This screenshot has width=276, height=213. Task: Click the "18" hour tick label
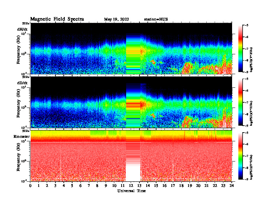click(181, 186)
